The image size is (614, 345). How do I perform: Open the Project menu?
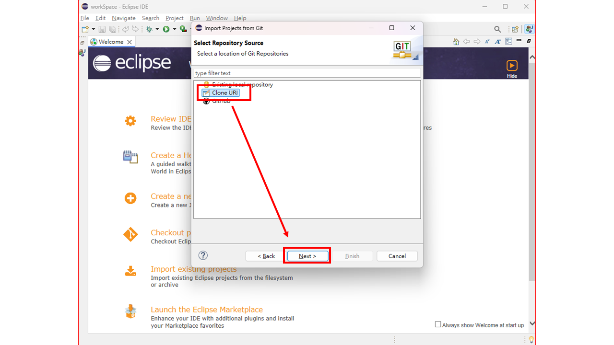175,18
